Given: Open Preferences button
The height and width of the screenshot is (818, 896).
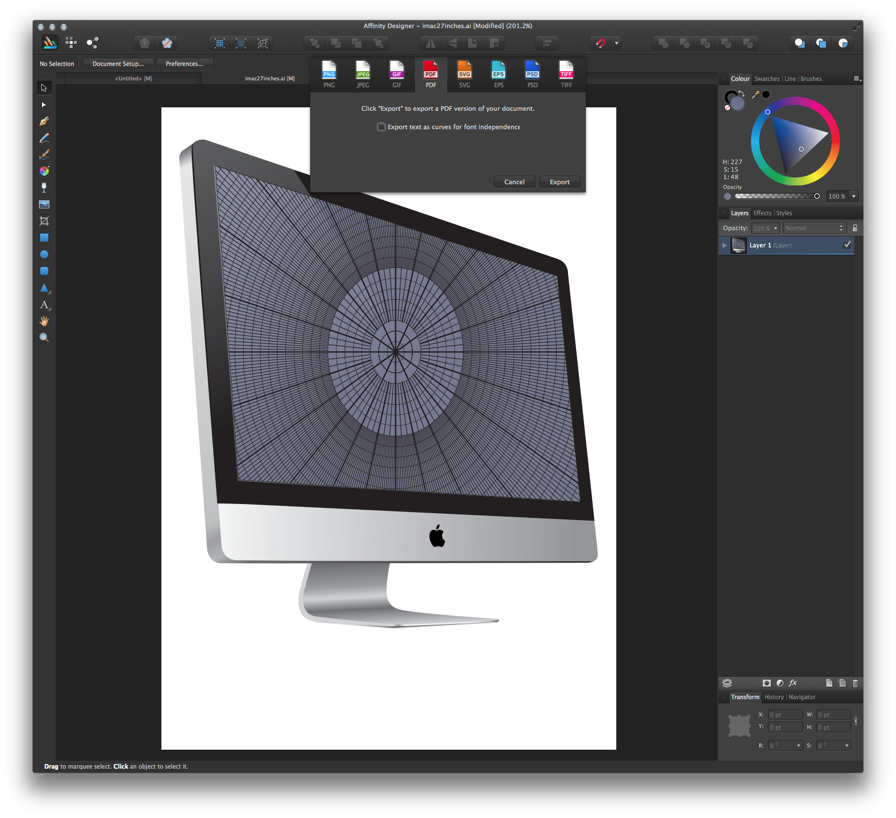Looking at the screenshot, I should click(x=184, y=64).
